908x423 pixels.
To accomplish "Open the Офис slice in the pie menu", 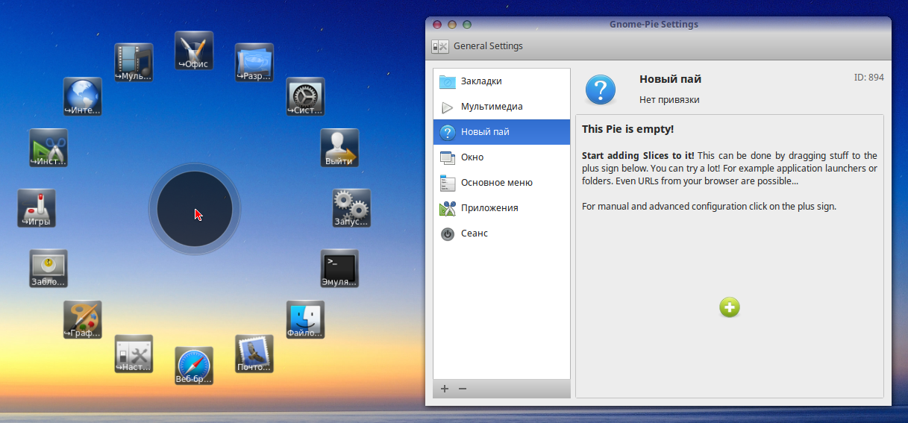I will 194,51.
